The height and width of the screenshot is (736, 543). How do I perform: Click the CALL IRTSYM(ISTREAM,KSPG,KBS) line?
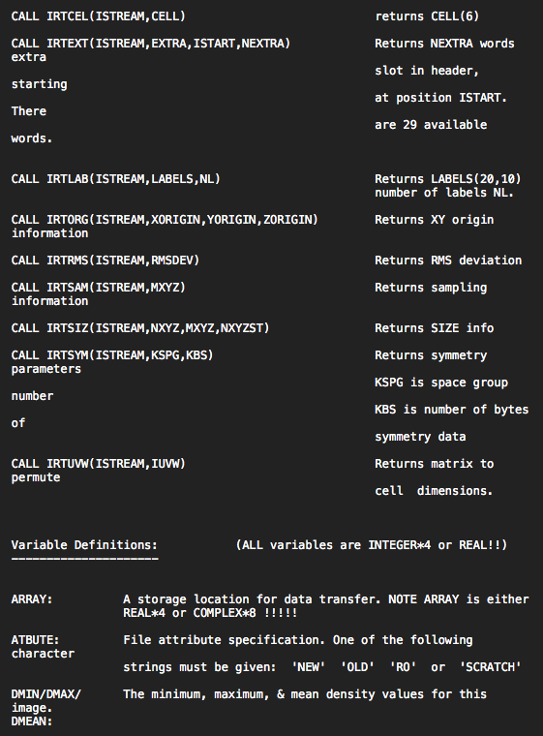[x=112, y=355]
